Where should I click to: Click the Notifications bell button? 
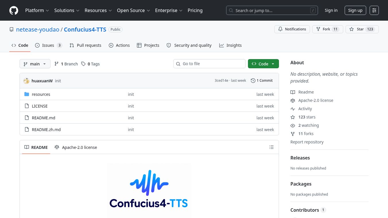pos(292,29)
